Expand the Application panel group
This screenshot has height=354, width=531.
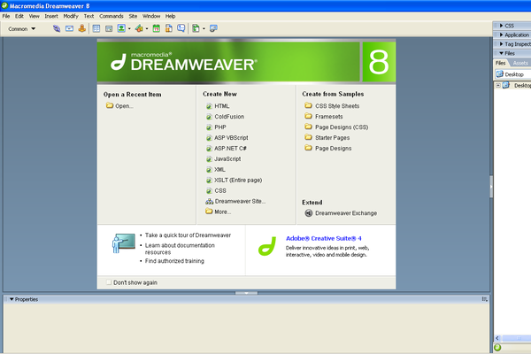(515, 35)
